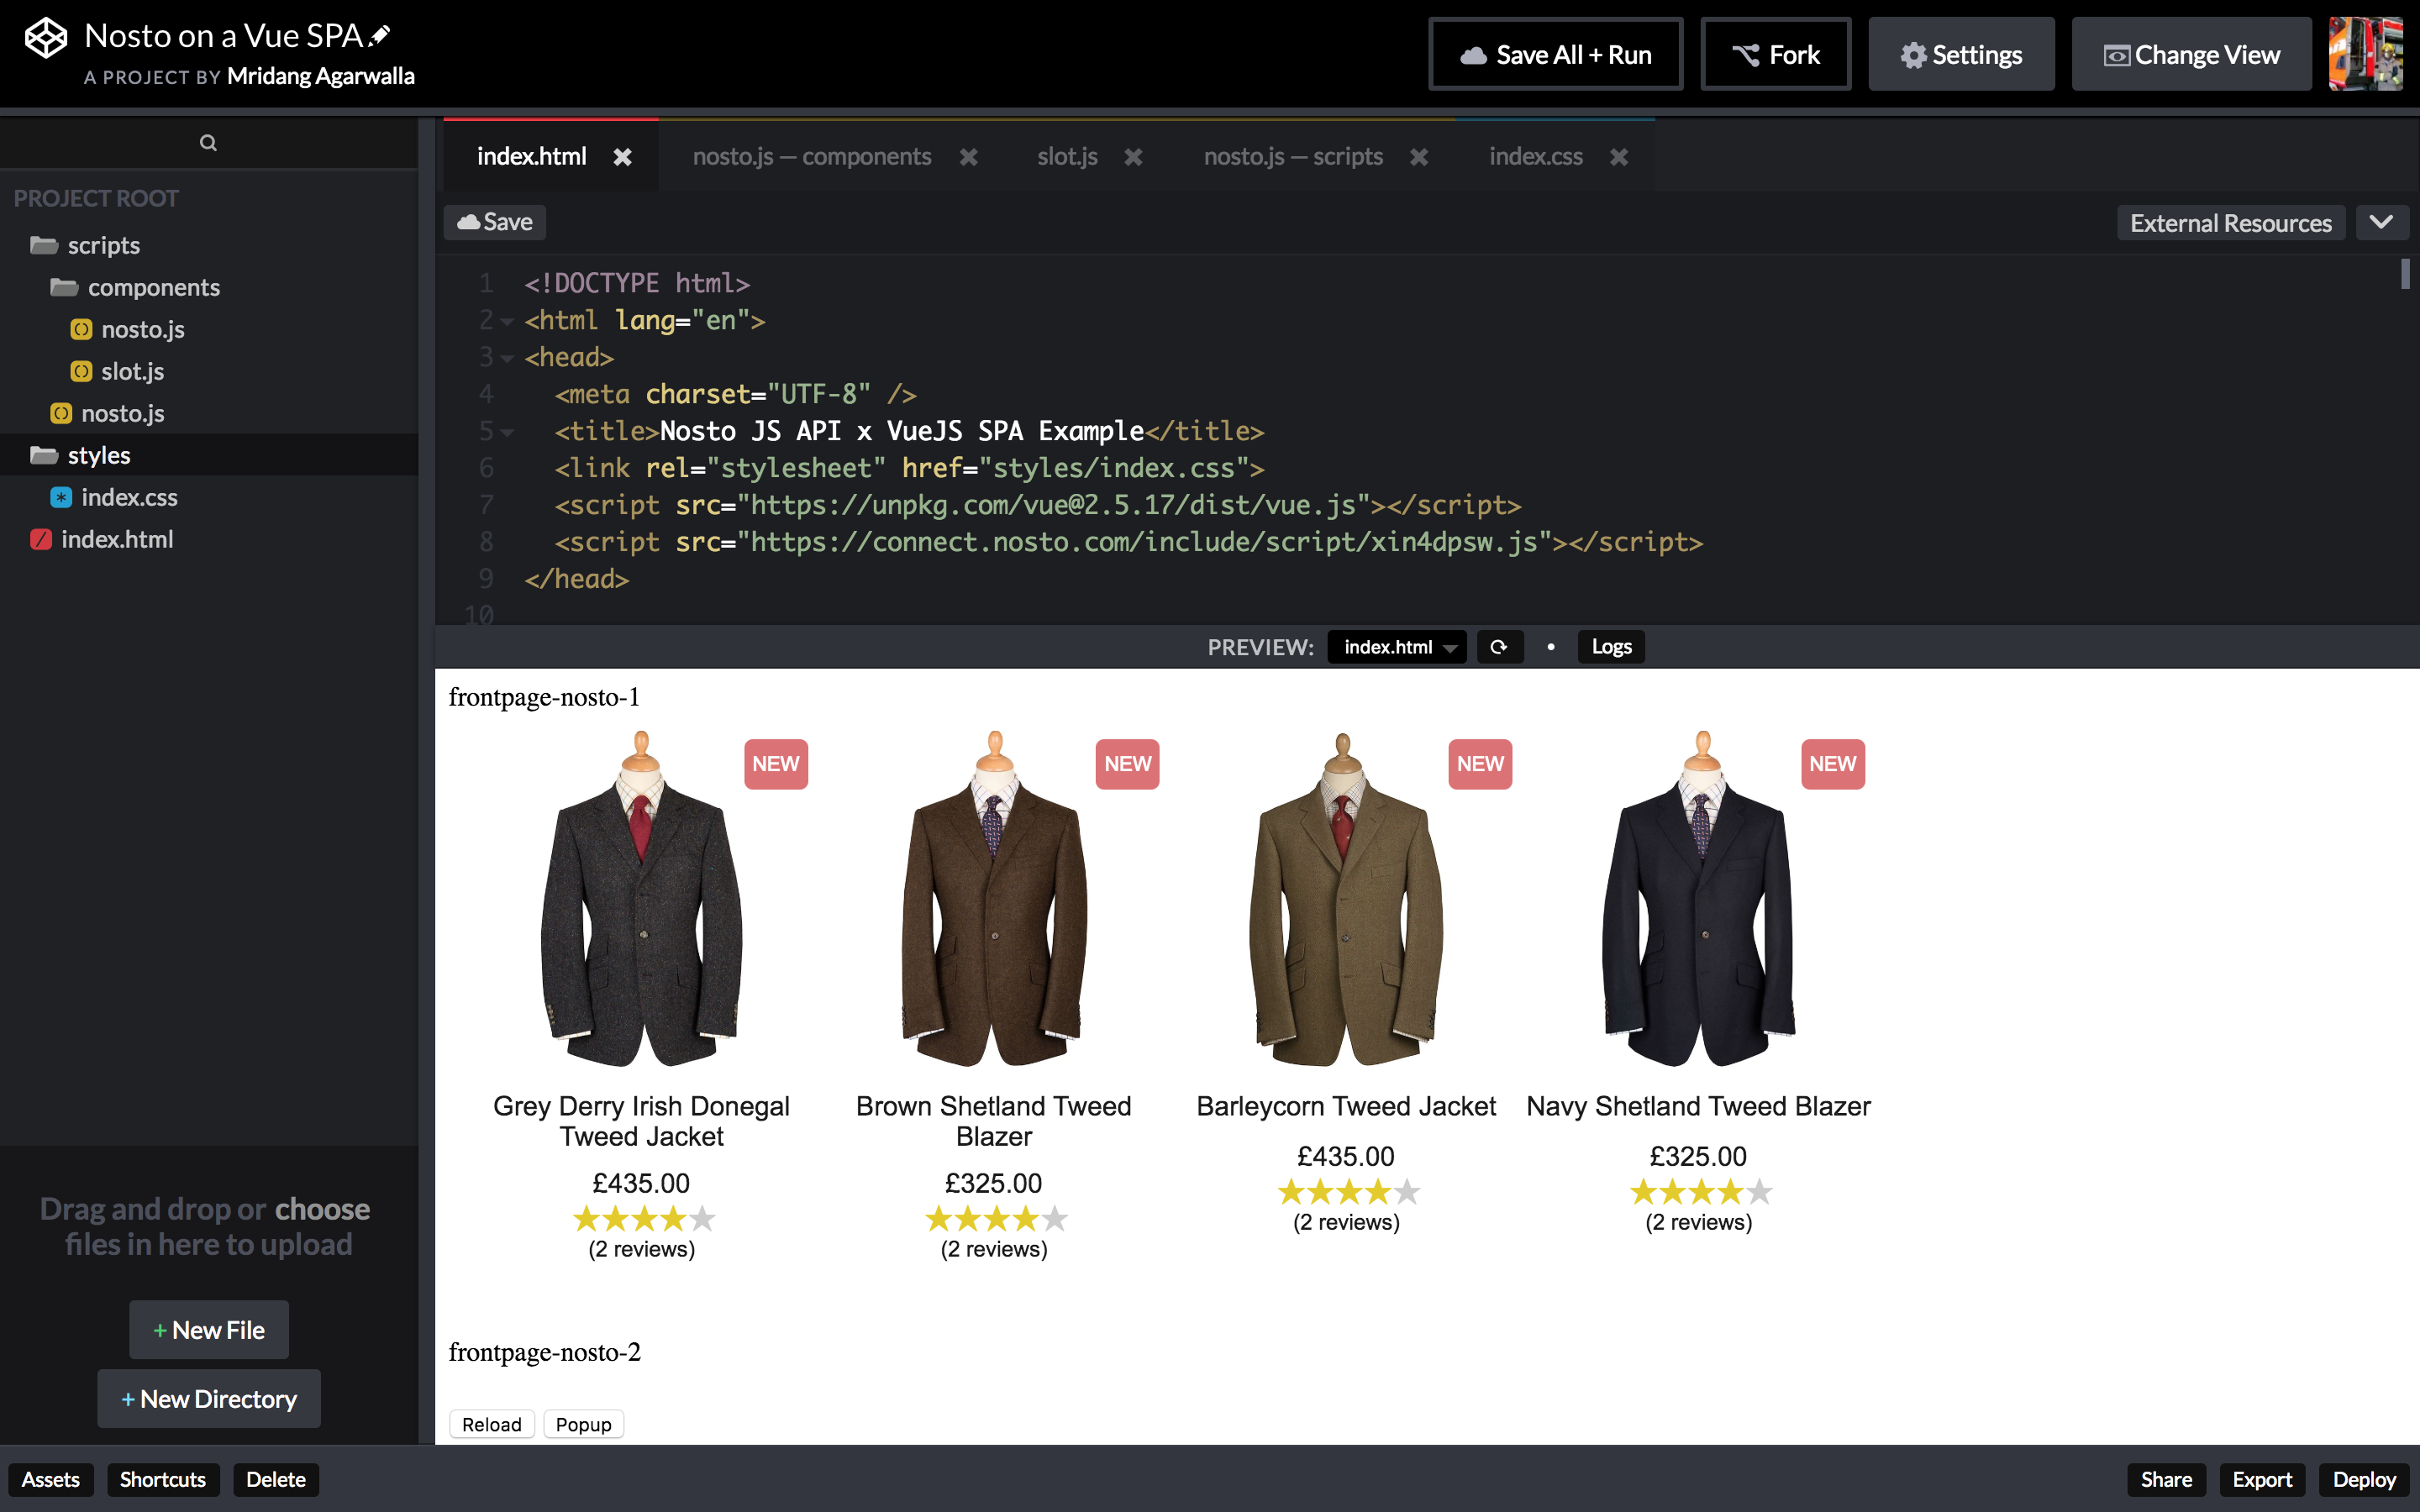
Task: Click Export in the footer
Action: tap(2262, 1479)
